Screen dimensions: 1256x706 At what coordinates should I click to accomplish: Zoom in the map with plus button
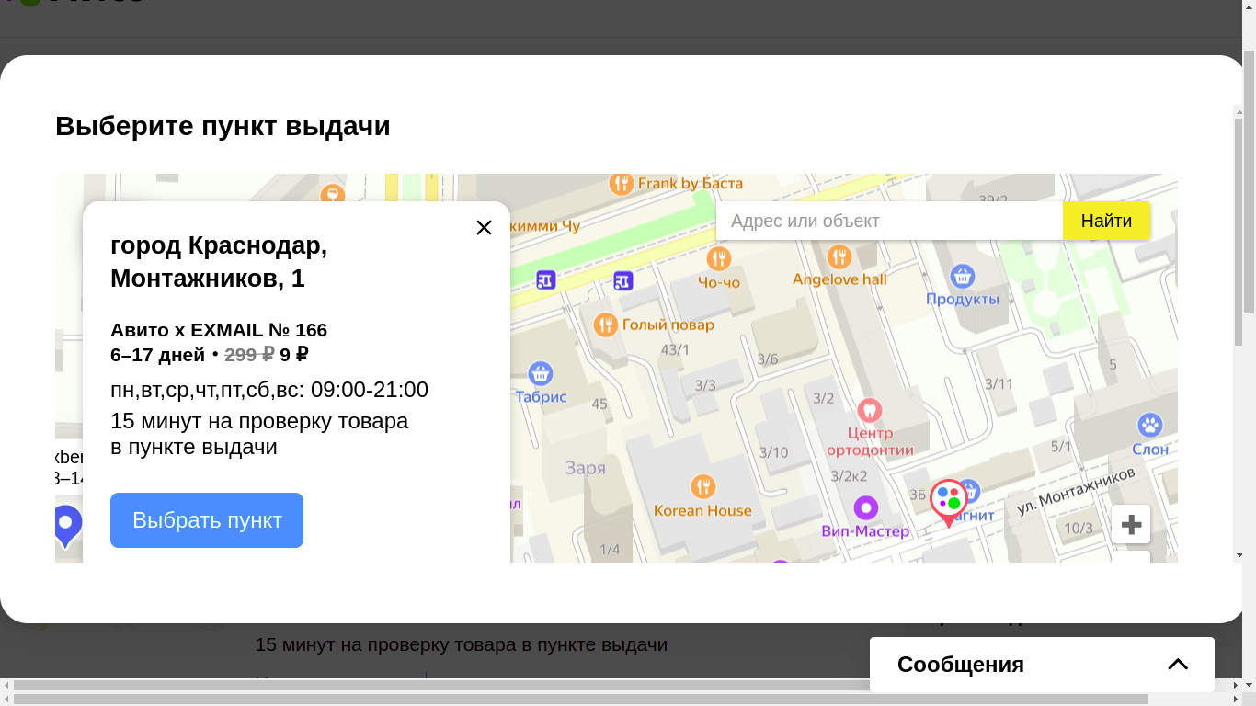tap(1131, 525)
